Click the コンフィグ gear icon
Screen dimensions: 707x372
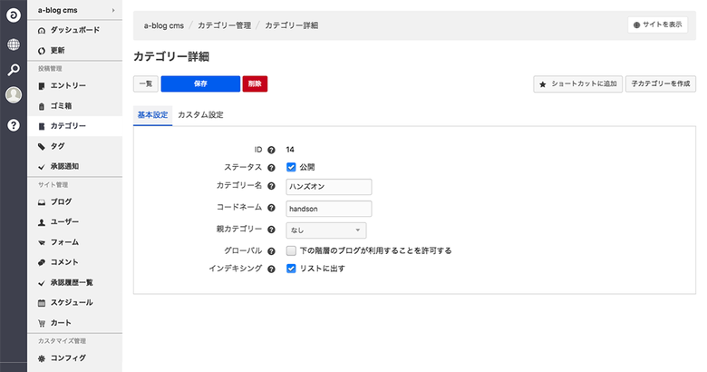[x=42, y=358]
